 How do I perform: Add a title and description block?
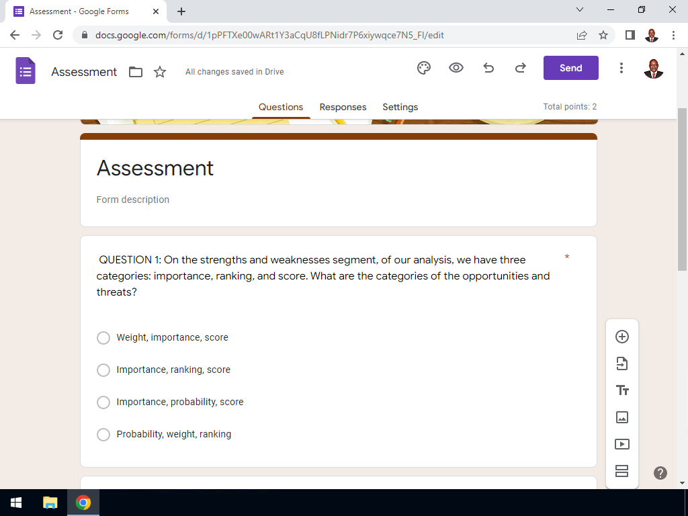tap(621, 390)
